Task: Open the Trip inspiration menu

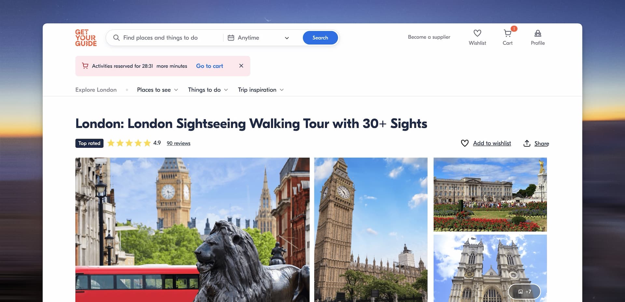Action: click(261, 90)
